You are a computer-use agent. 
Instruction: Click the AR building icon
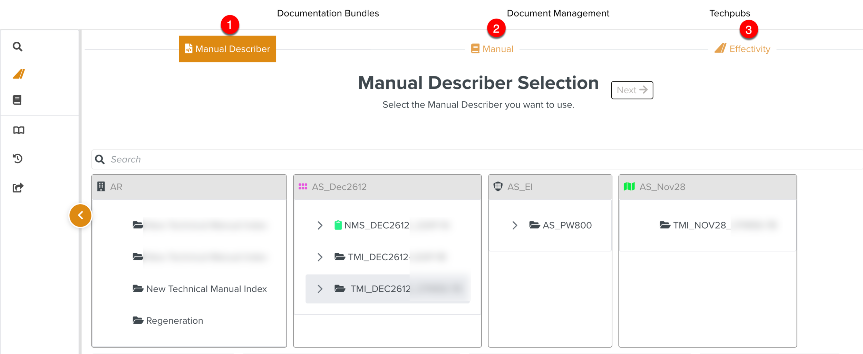101,187
